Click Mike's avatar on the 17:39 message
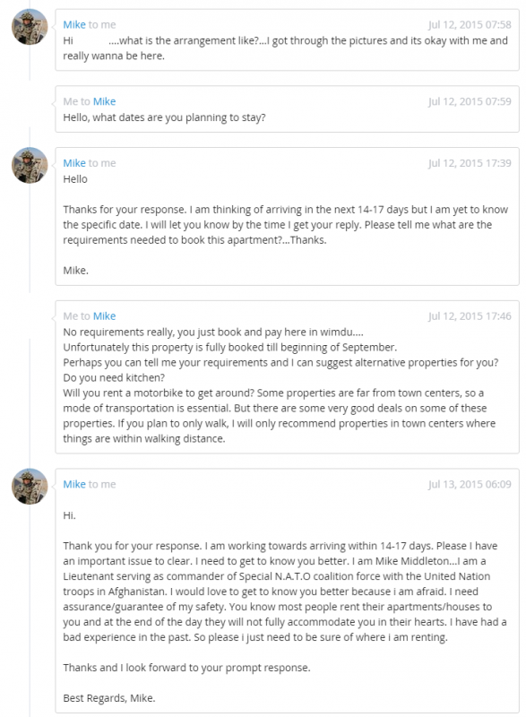The height and width of the screenshot is (717, 526). coord(30,166)
